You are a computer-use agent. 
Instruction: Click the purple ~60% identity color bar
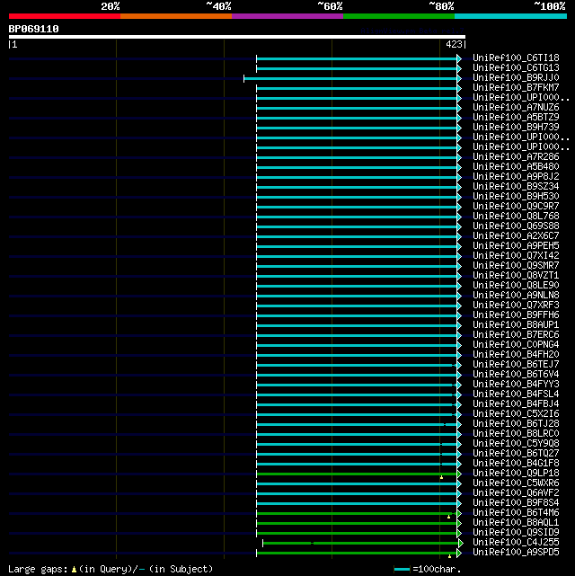(287, 16)
